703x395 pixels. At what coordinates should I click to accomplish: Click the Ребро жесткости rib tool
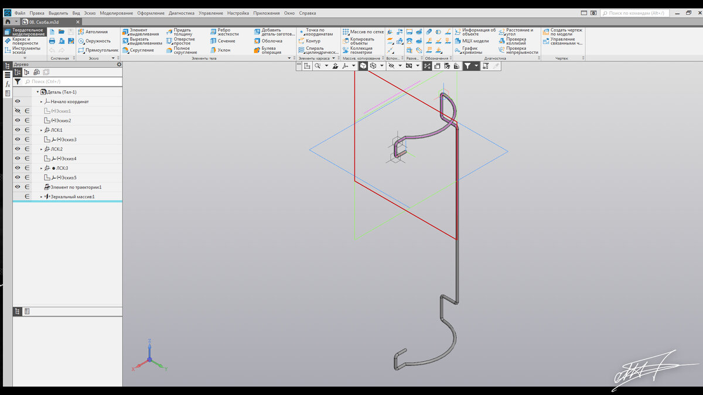[x=224, y=32]
